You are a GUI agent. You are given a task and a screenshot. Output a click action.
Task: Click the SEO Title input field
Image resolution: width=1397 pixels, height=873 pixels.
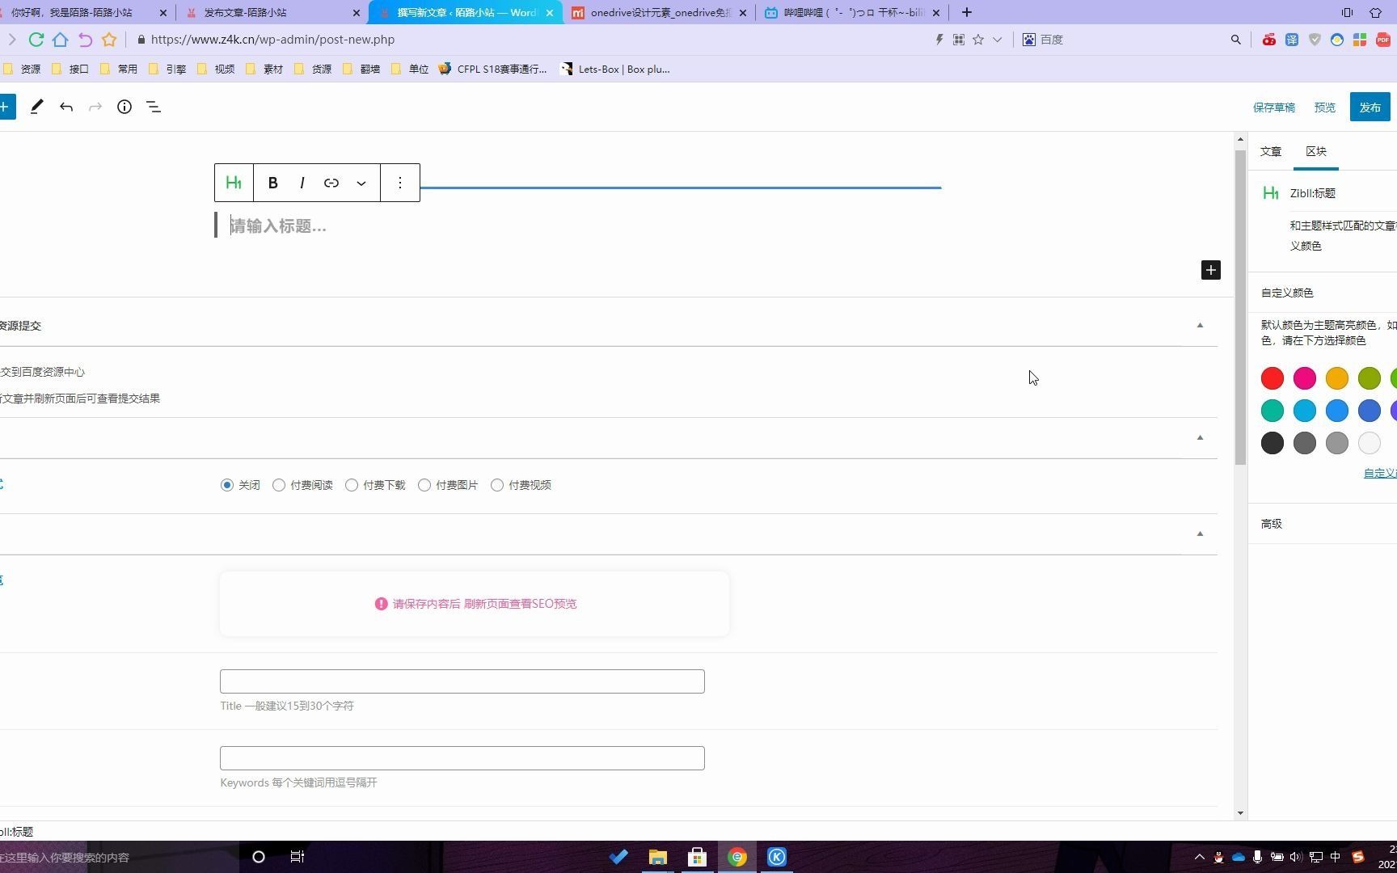[x=462, y=681]
